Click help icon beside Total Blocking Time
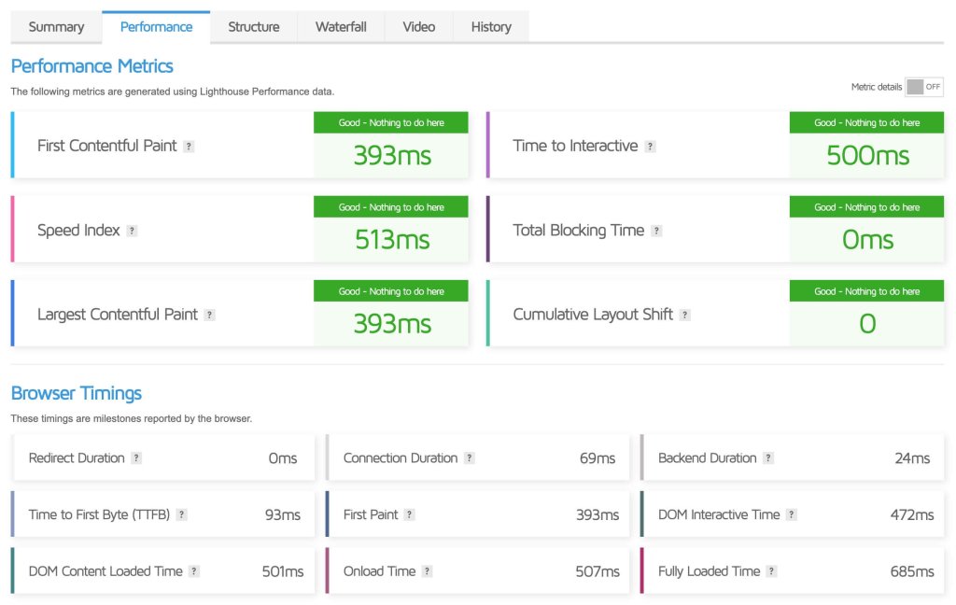This screenshot has height=605, width=956. pyautogui.click(x=656, y=231)
